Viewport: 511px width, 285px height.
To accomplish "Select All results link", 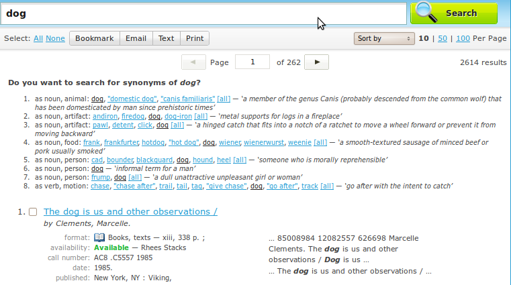I will point(38,38).
